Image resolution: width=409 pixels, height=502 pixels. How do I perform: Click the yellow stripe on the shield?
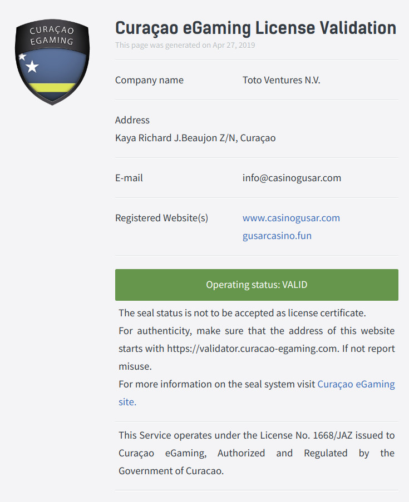51,87
